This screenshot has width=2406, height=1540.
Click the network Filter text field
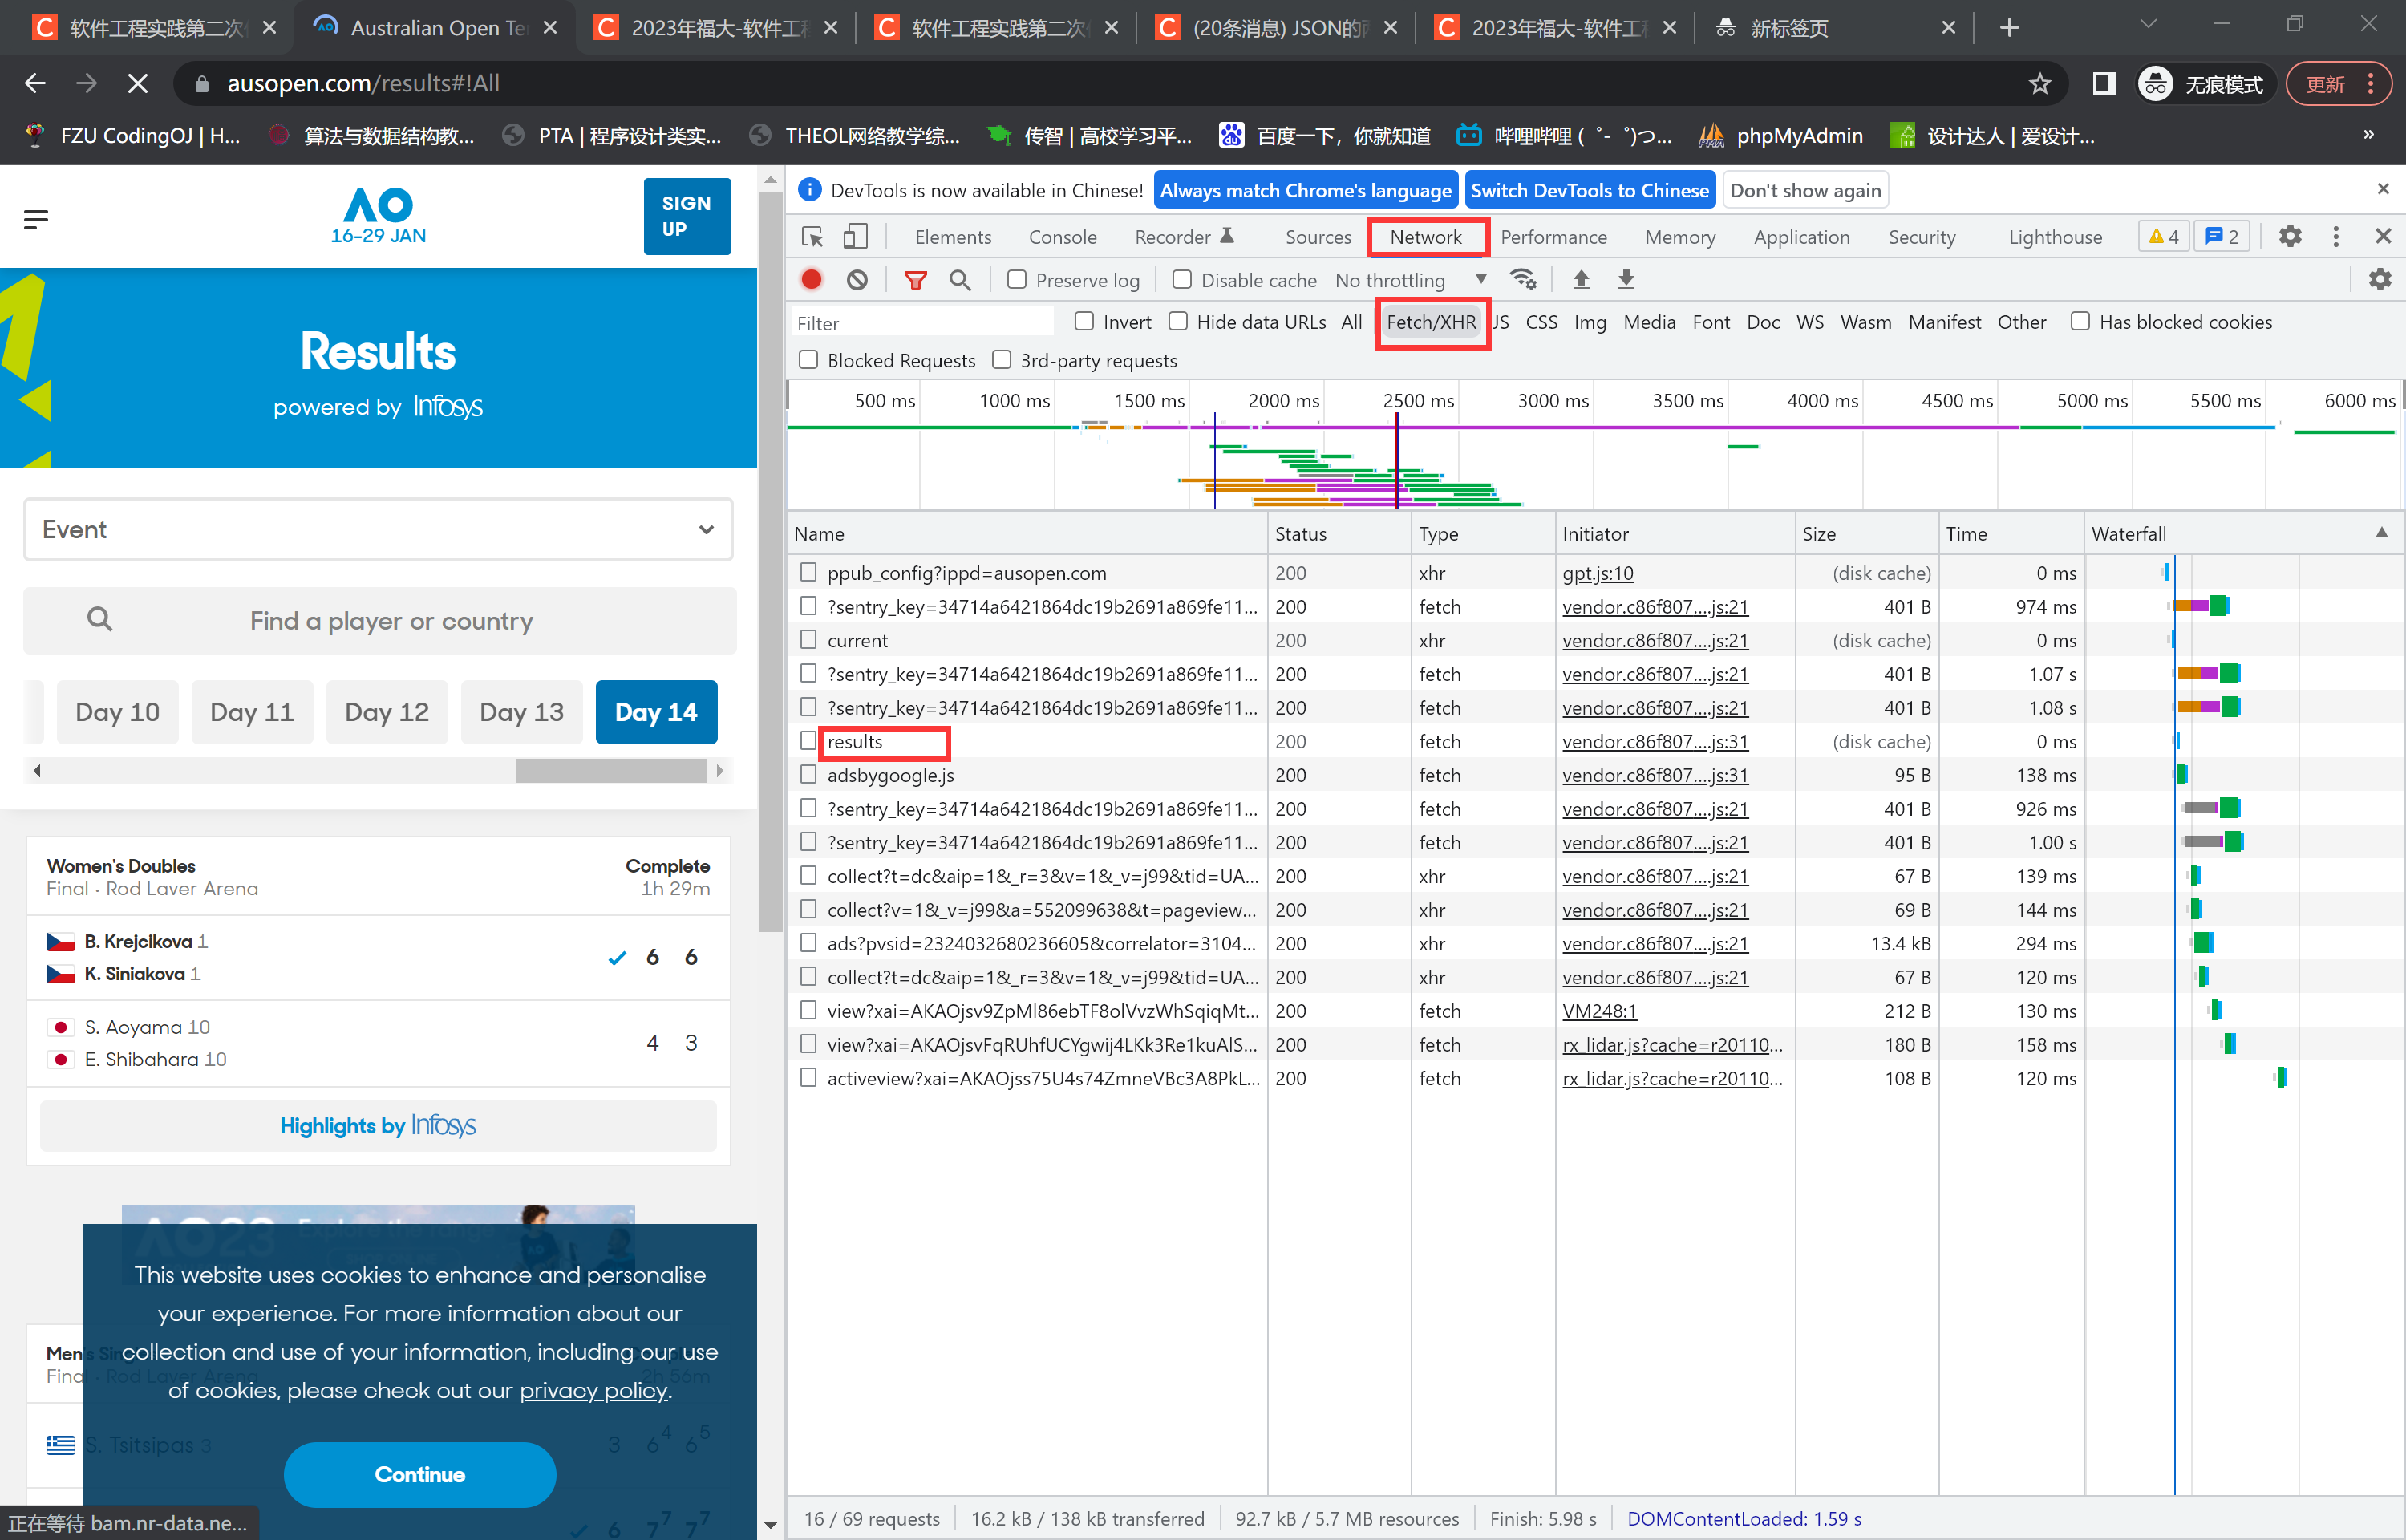pos(922,322)
